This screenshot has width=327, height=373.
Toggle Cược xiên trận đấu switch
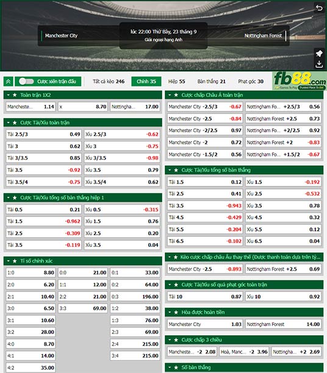pos(26,82)
